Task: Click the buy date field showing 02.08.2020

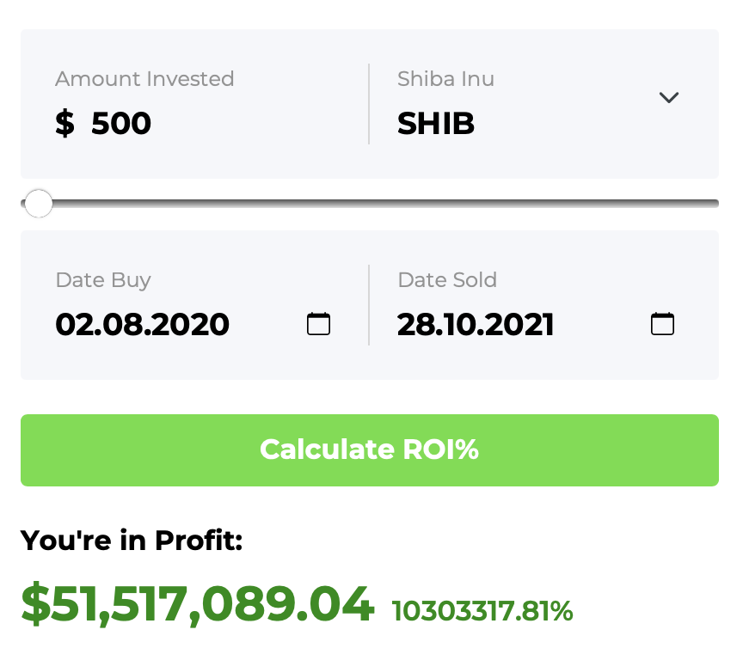Action: point(142,324)
